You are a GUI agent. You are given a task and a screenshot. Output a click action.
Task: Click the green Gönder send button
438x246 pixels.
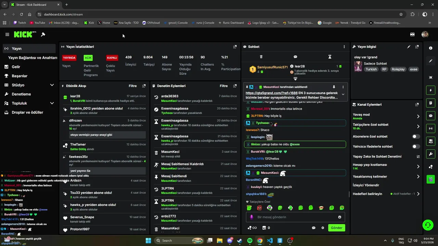click(x=336, y=228)
